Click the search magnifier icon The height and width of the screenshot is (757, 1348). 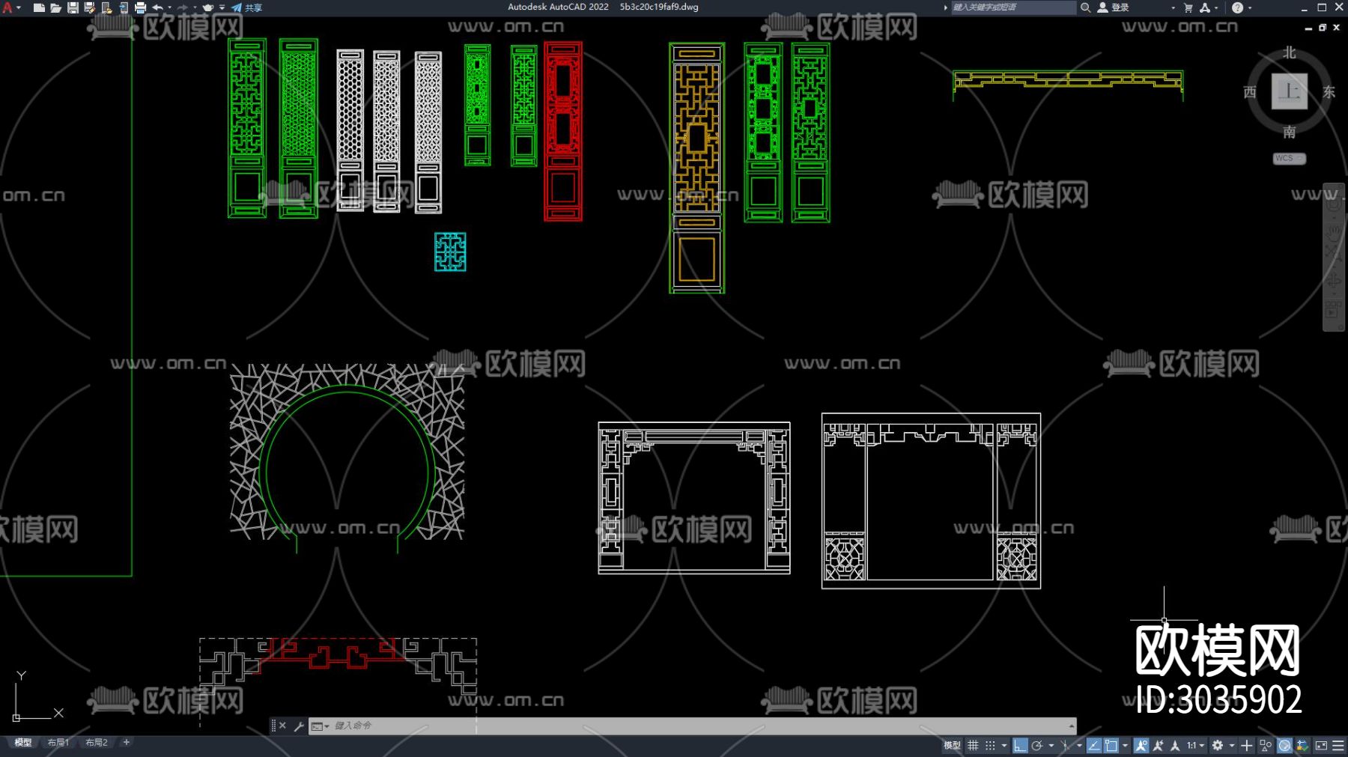(1085, 7)
